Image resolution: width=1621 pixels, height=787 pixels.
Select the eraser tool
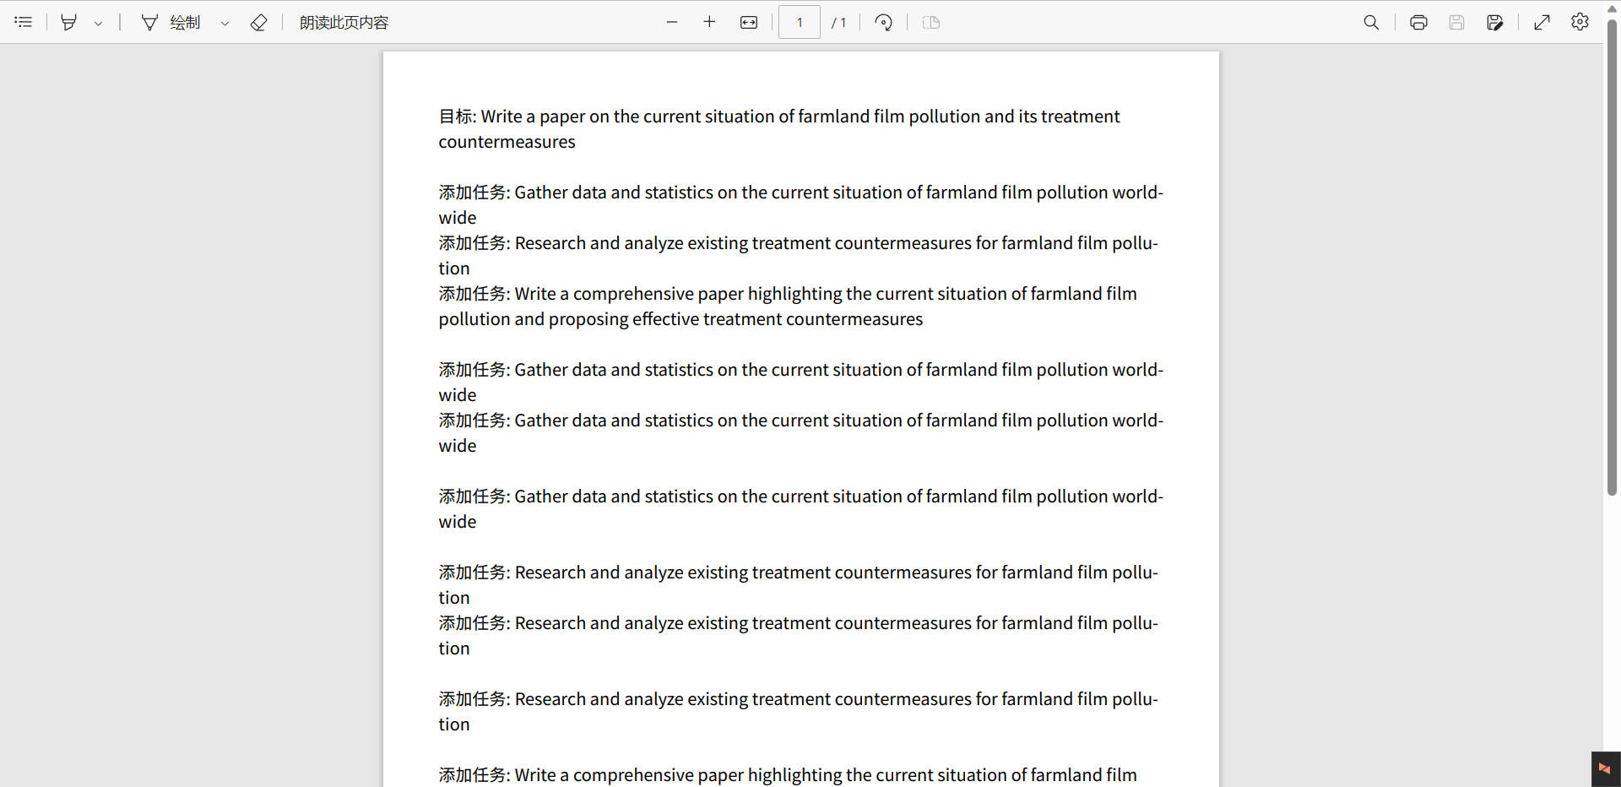pos(258,22)
